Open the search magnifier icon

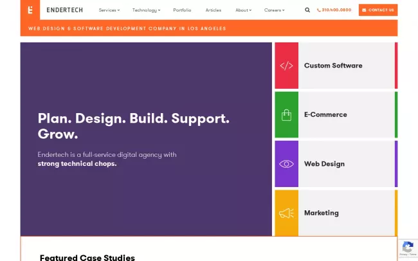[307, 10]
